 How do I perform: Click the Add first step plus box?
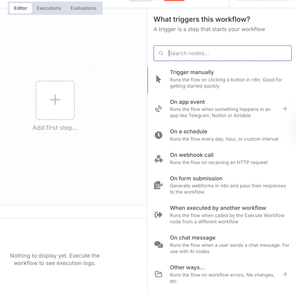point(55,100)
